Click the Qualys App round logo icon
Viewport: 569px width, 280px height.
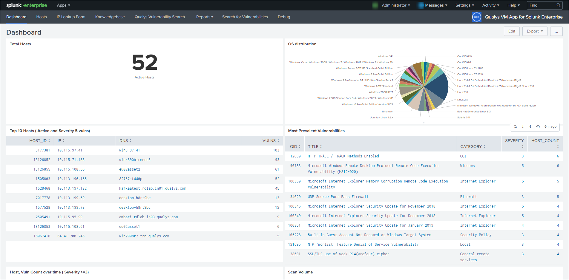476,17
